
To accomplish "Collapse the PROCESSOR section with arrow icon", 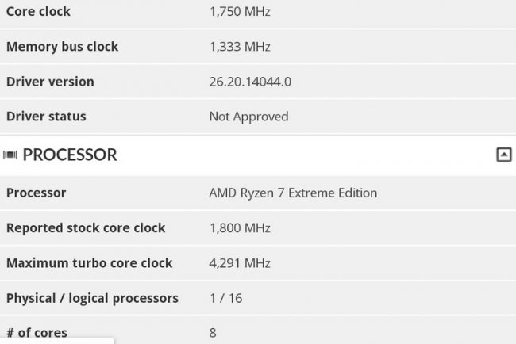I will coord(503,155).
